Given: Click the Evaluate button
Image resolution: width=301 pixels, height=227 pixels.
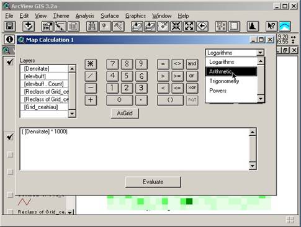Looking at the screenshot, I should [153, 182].
